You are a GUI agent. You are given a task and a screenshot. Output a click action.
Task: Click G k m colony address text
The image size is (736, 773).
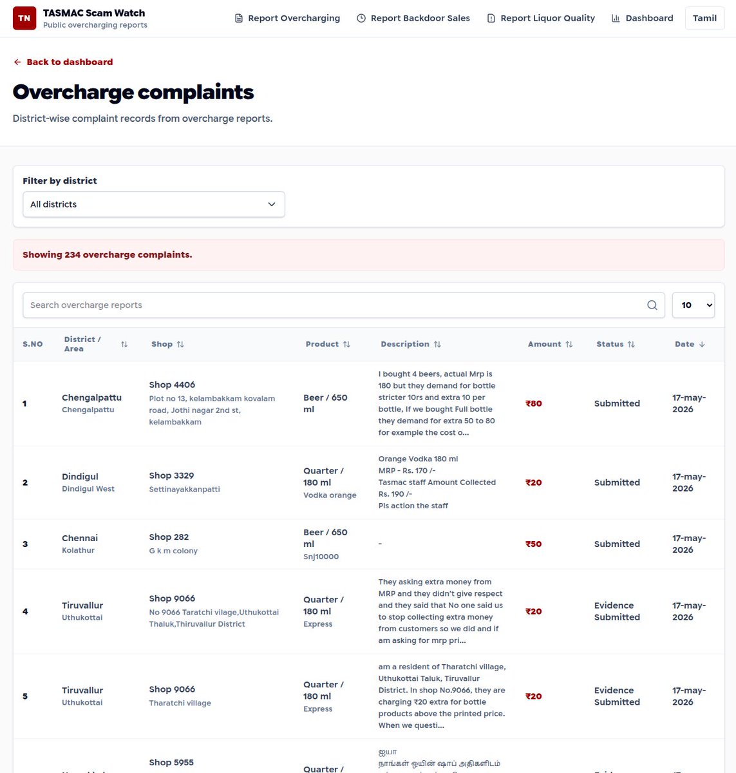click(x=173, y=551)
